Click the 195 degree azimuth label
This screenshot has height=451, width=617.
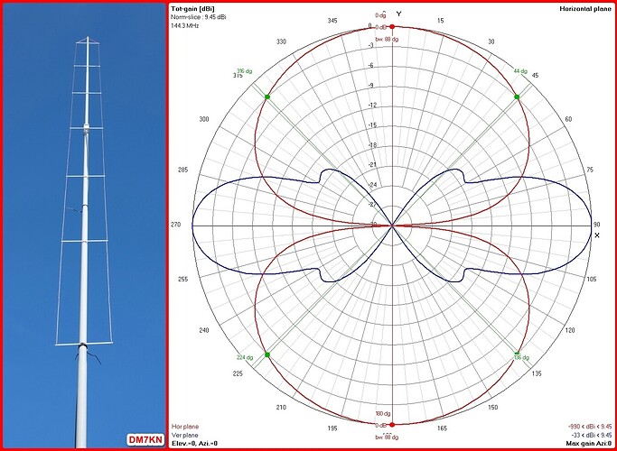click(332, 428)
